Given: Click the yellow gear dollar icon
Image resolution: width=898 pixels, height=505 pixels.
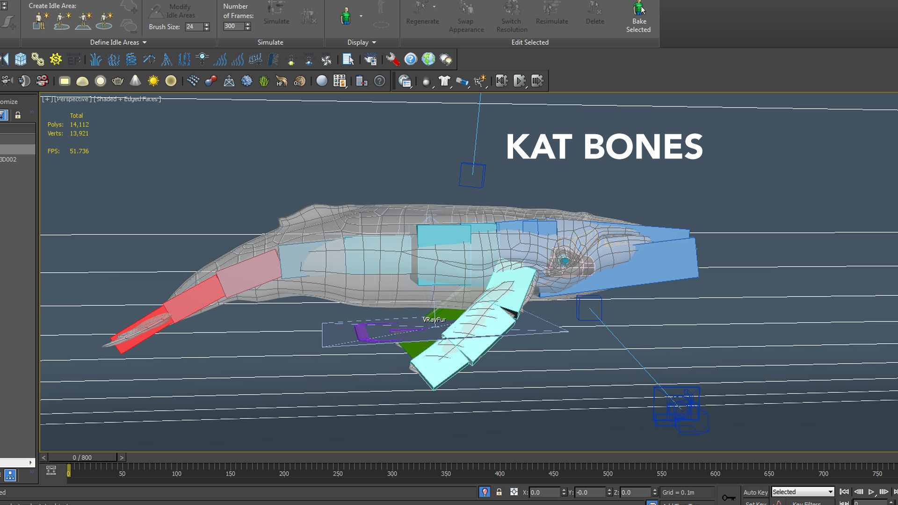Looking at the screenshot, I should pos(56,59).
